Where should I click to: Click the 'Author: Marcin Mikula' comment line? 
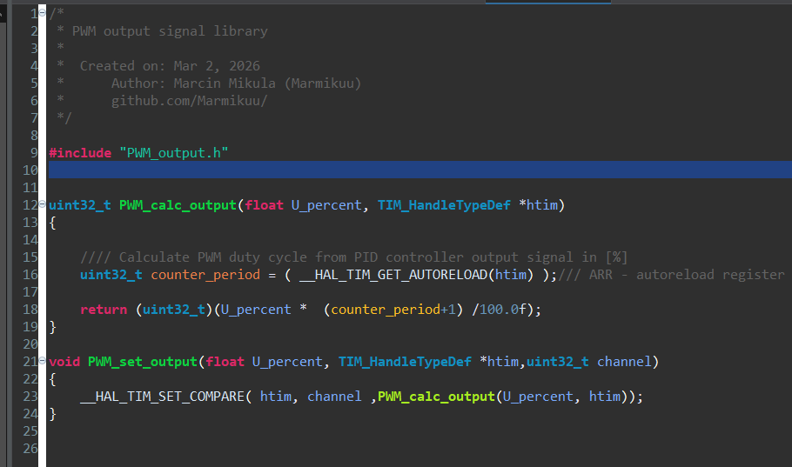click(x=236, y=83)
